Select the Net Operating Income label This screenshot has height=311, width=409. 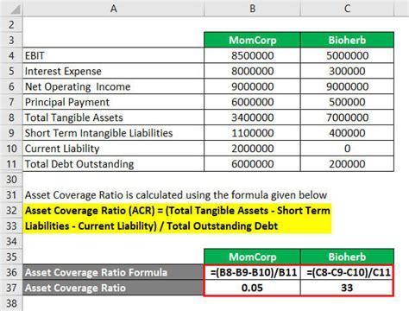(x=113, y=86)
